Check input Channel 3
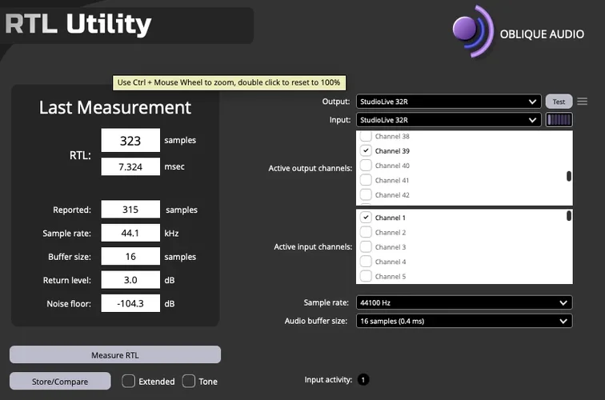The width and height of the screenshot is (605, 400). pos(366,246)
